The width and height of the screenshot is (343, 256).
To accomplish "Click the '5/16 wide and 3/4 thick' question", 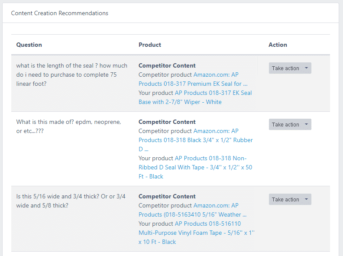I will tap(71, 201).
